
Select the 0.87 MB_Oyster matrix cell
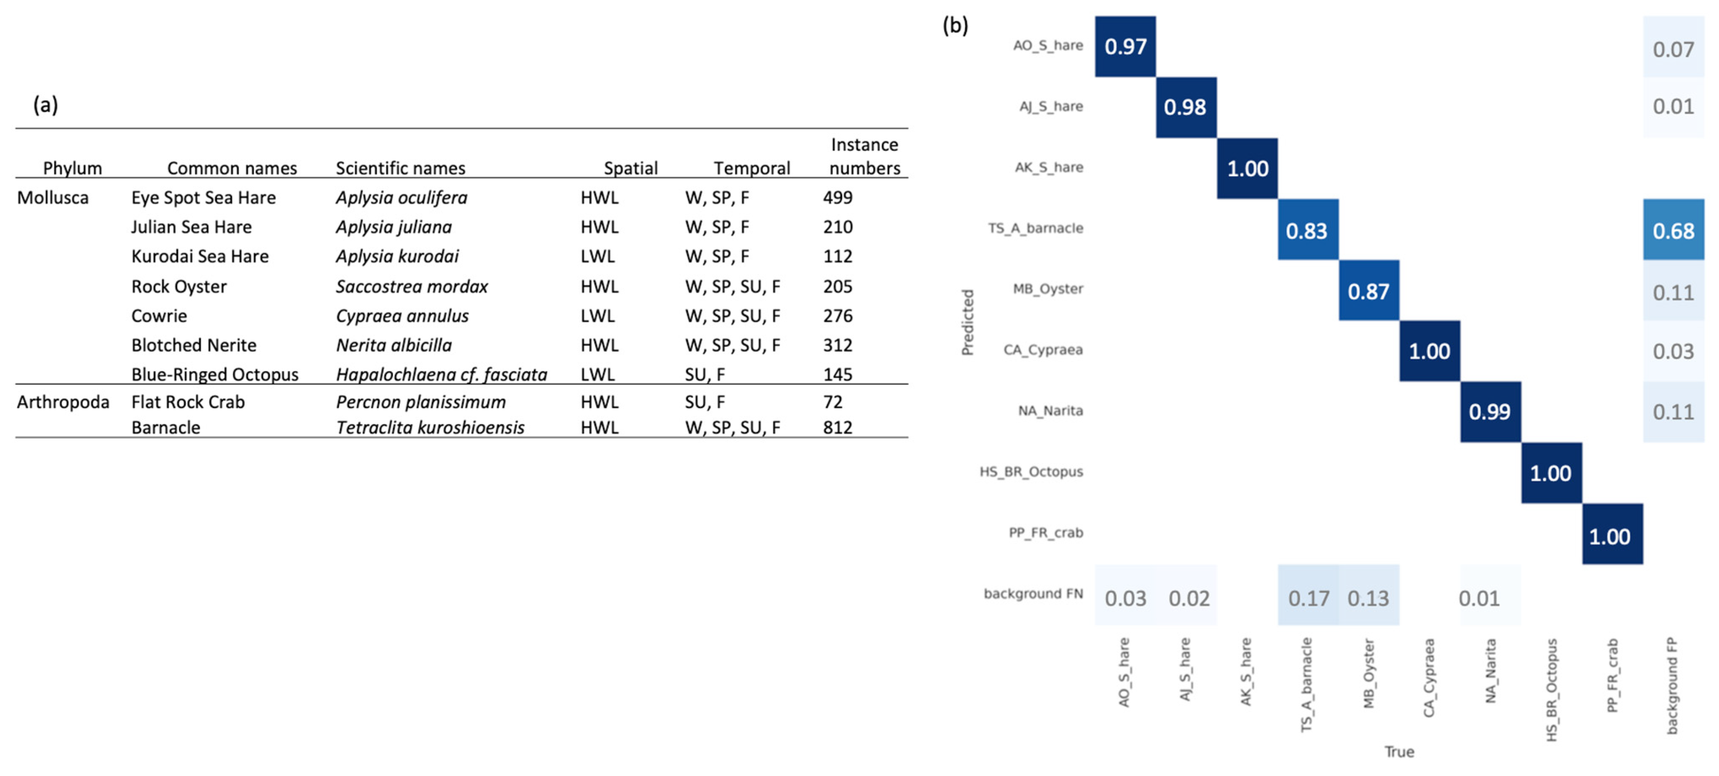pos(1368,290)
